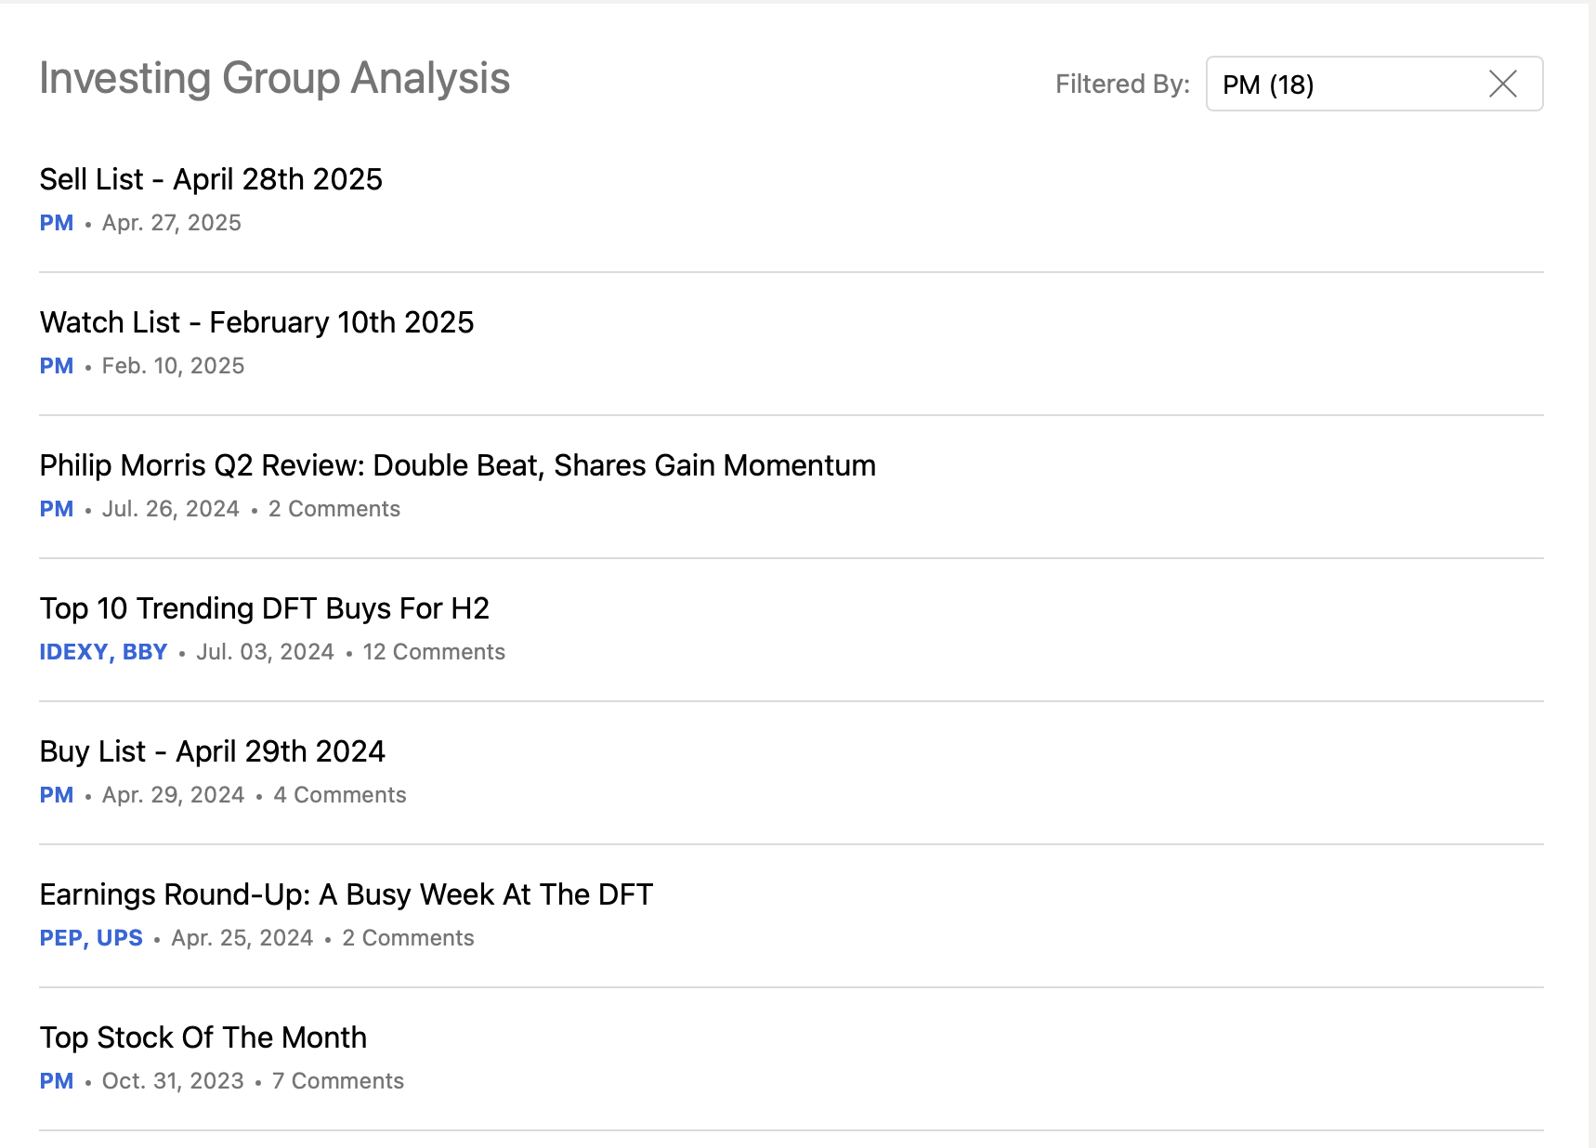Read the Philip Morris Q2 Review article
The image size is (1596, 1148).
click(457, 465)
